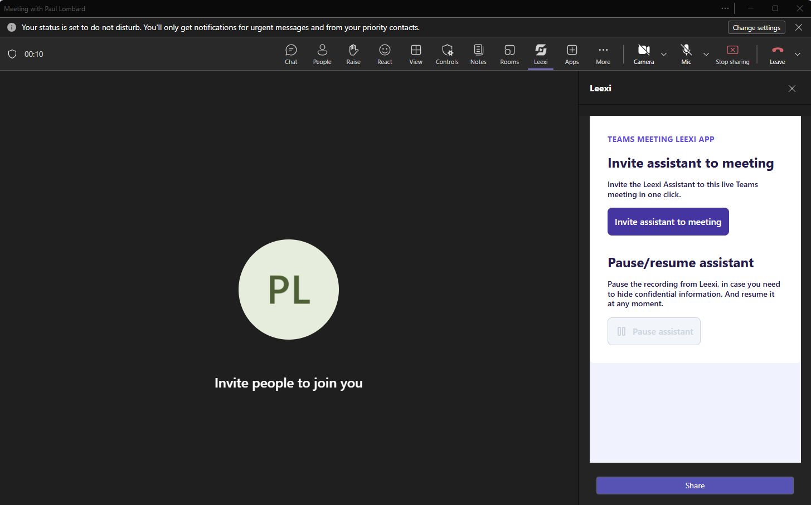Close the Leexi side panel
811x505 pixels.
pos(792,89)
